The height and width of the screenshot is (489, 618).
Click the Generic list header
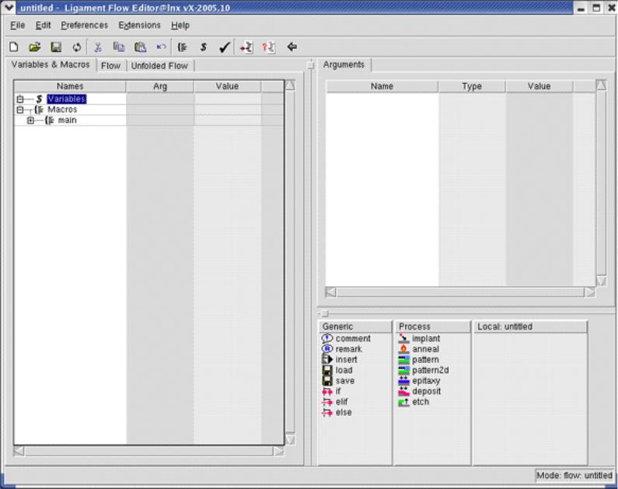[x=355, y=327]
